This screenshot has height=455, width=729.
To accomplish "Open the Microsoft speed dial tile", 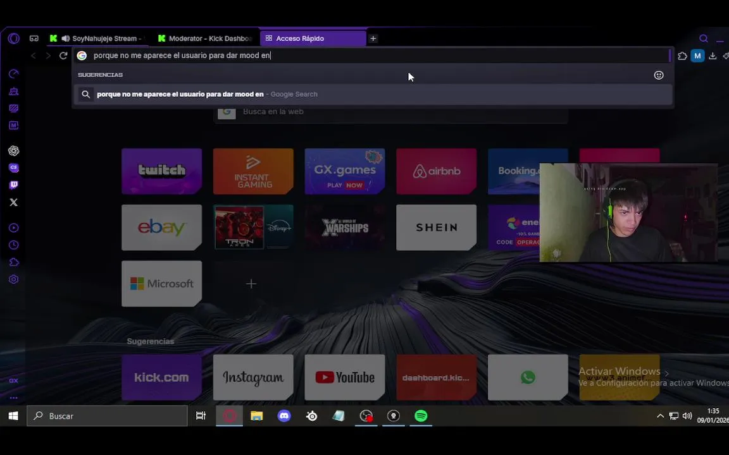I will 162,284.
